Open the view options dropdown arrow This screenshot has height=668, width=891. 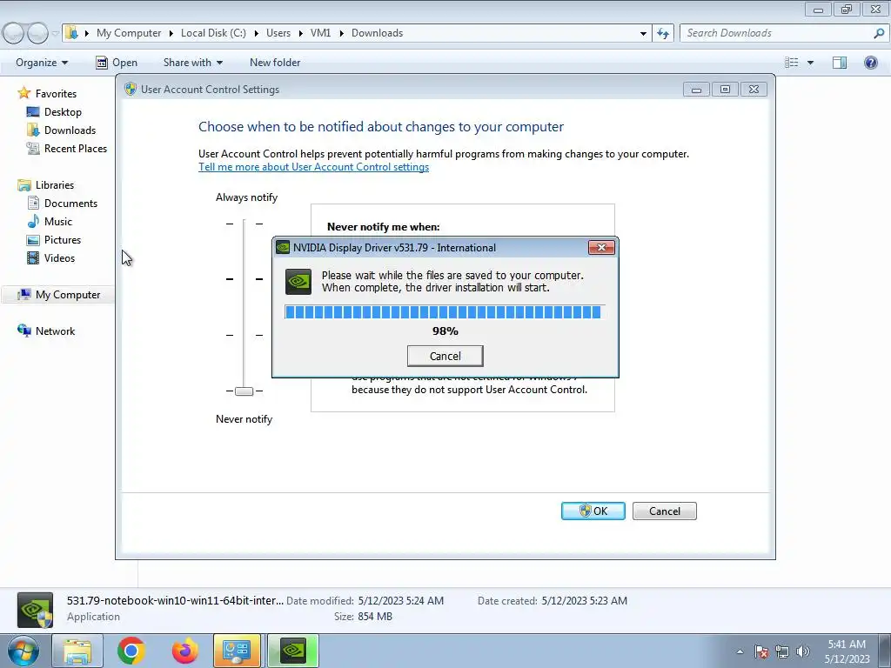coord(810,63)
